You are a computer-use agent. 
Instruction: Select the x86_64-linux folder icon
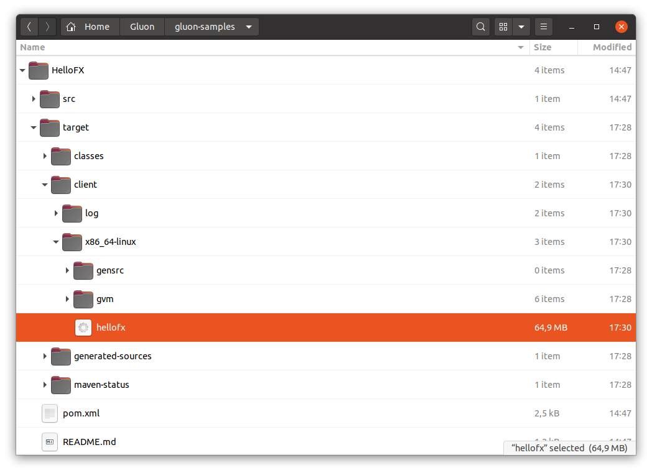tap(72, 242)
